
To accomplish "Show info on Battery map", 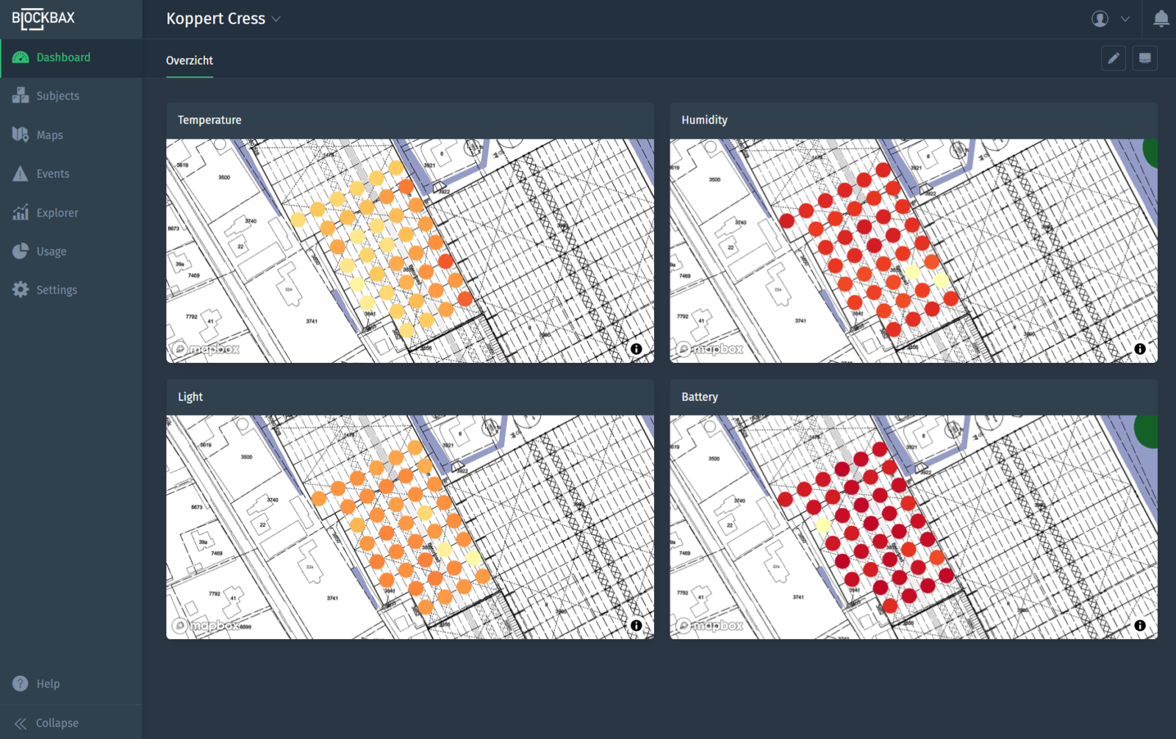I will pos(1139,626).
